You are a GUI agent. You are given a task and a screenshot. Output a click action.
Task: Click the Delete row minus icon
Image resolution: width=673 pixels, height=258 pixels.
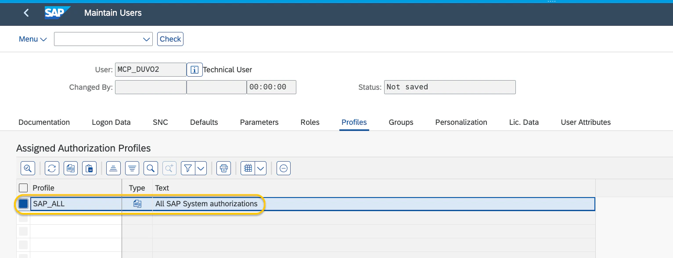pyautogui.click(x=284, y=168)
